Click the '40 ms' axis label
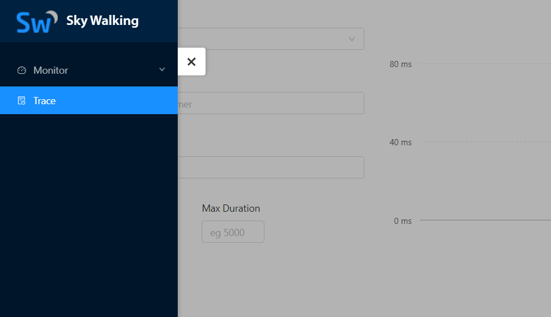This screenshot has width=551, height=317. point(400,142)
